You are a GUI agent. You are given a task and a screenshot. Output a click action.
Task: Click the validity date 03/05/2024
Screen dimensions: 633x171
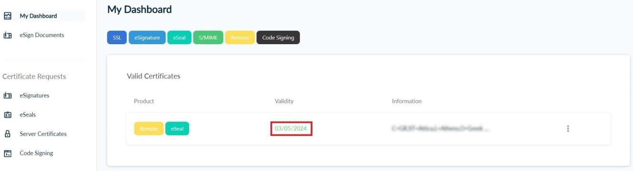[x=291, y=129]
